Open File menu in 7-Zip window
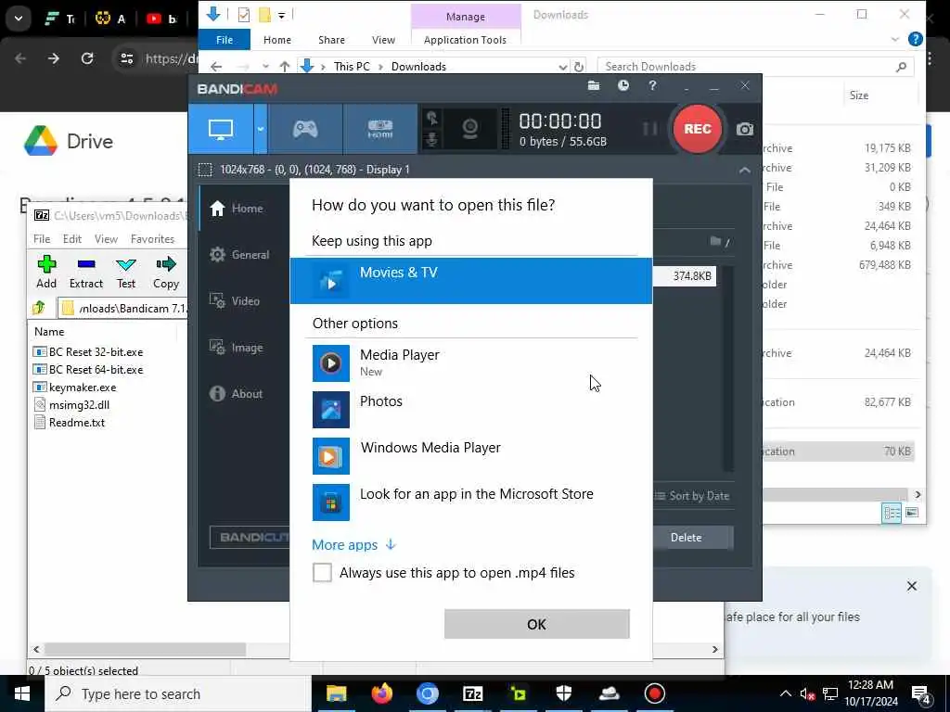 click(42, 239)
